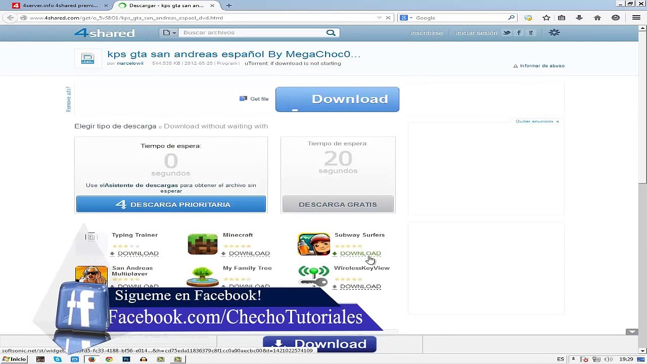Screen dimensions: 647x364
Task: Open the Firefox hamburger menu
Action: [x=636, y=18]
